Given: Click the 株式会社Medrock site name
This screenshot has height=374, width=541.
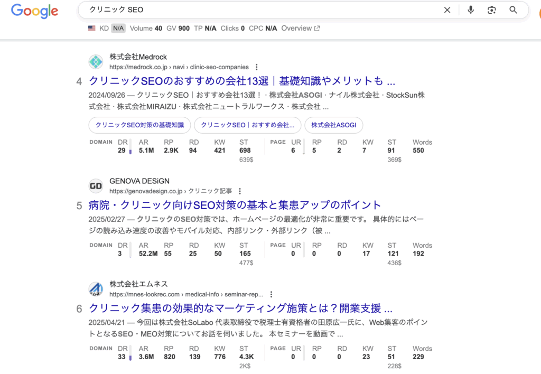Looking at the screenshot, I should tap(138, 57).
